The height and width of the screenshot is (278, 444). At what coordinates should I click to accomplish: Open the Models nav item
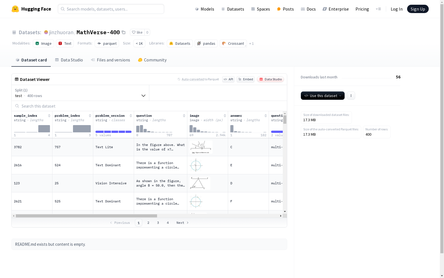(x=205, y=9)
